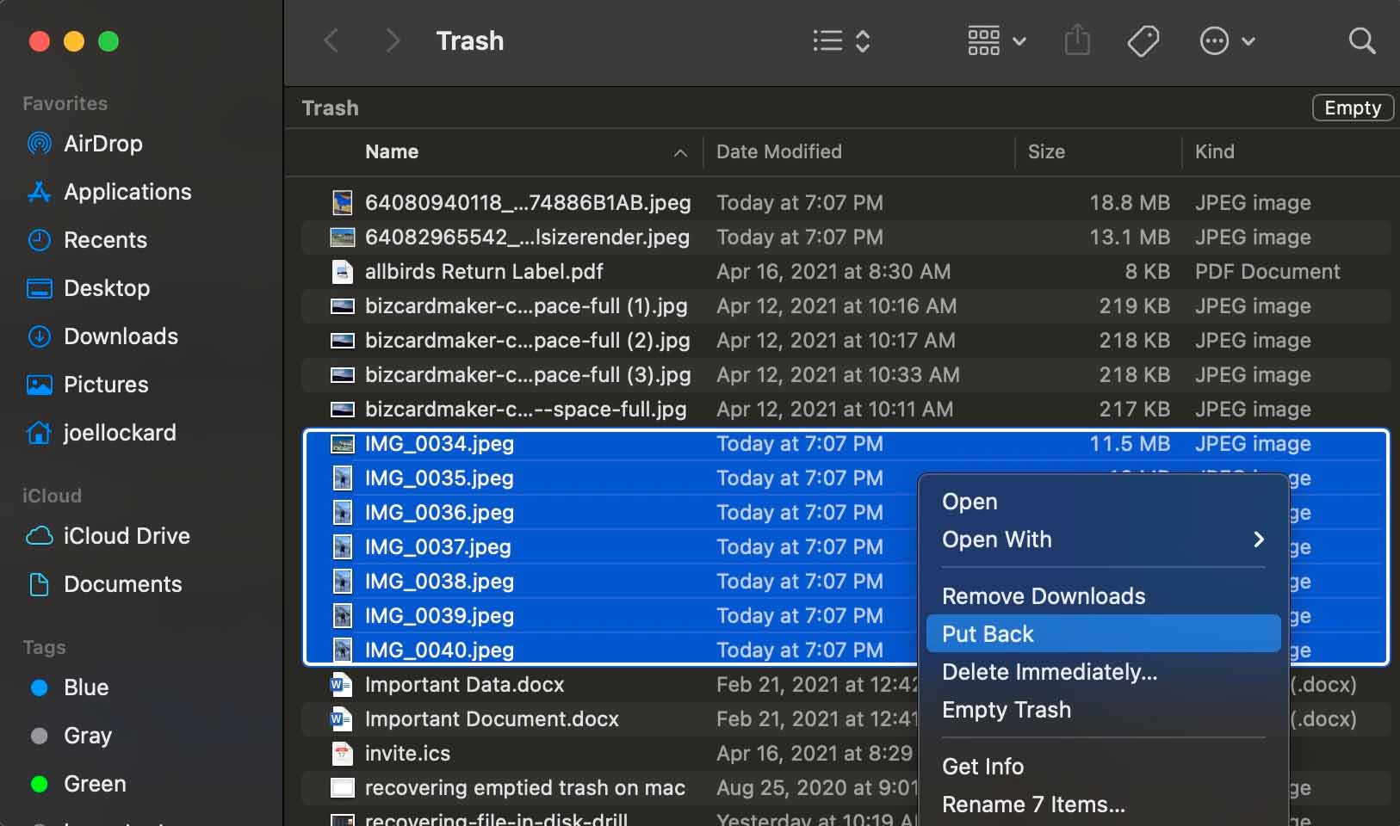Open iCloud Drive in the sidebar
The image size is (1400, 826).
tap(108, 536)
